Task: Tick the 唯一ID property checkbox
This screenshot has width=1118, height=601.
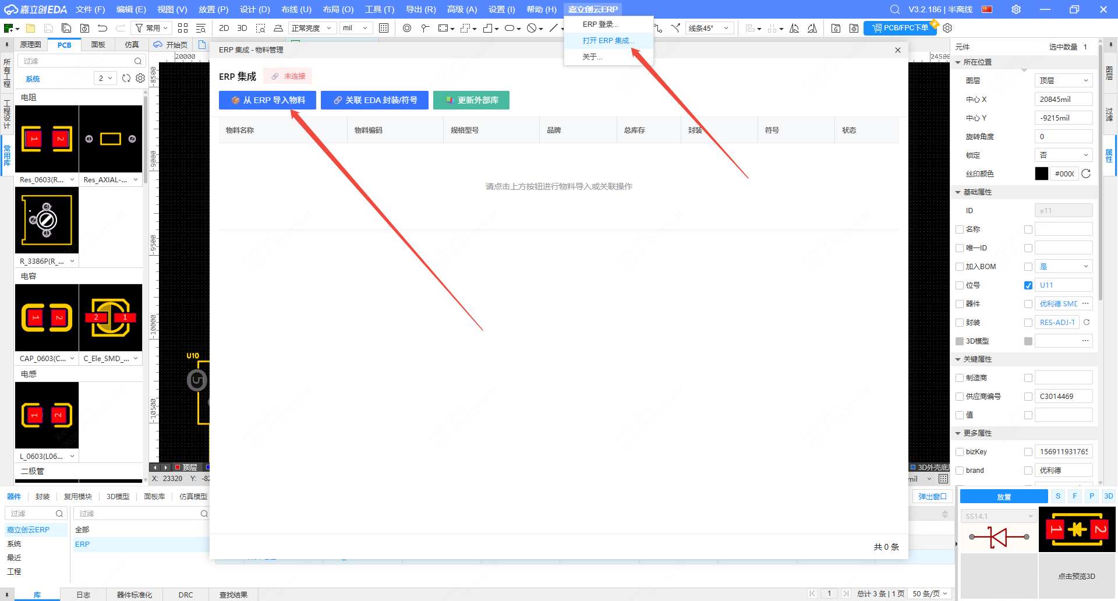Action: click(x=960, y=248)
